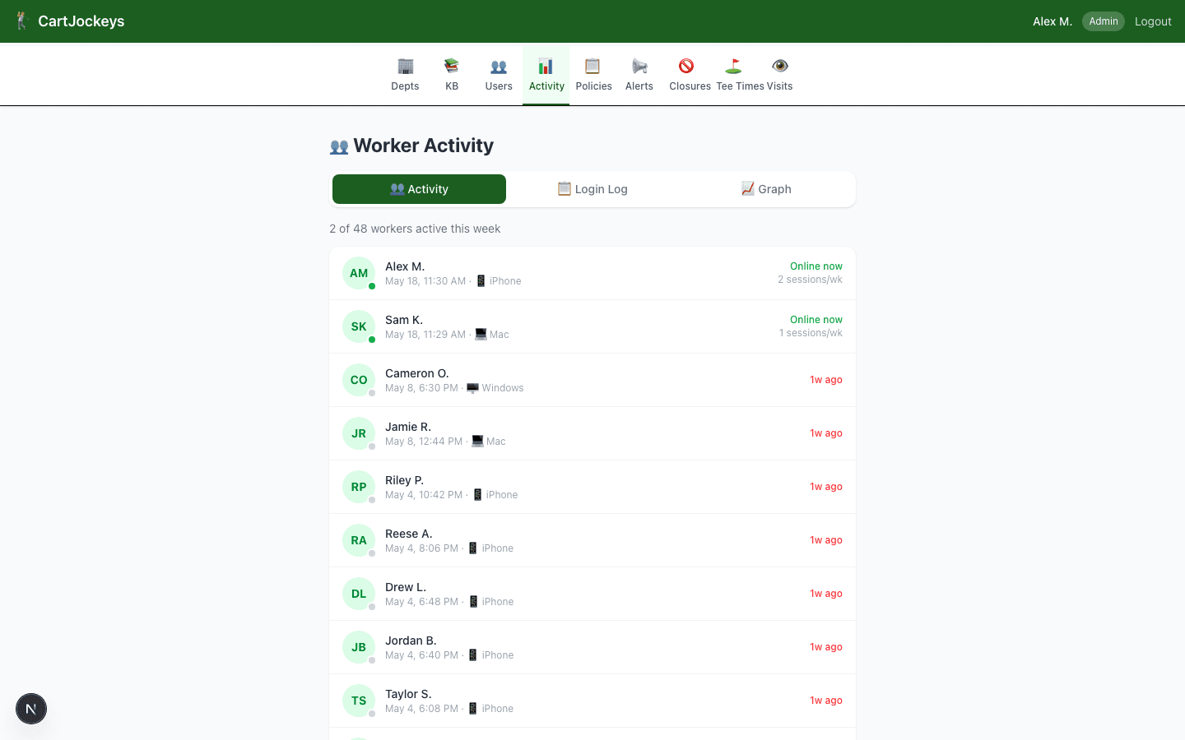Click the TS avatar for Taylor S.
This screenshot has width=1185, height=740.
(x=359, y=701)
